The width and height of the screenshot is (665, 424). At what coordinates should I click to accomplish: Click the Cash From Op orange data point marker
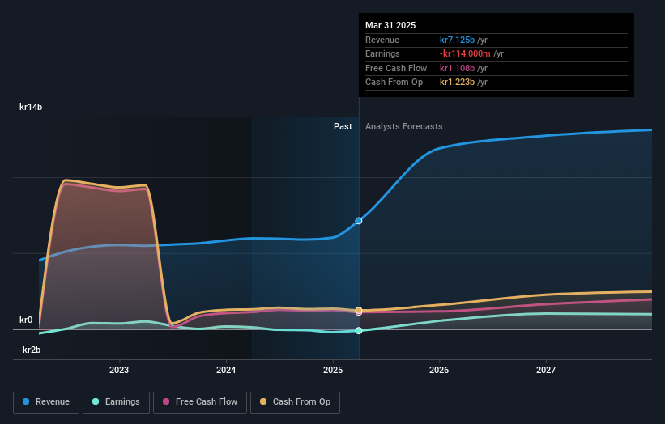click(x=359, y=310)
